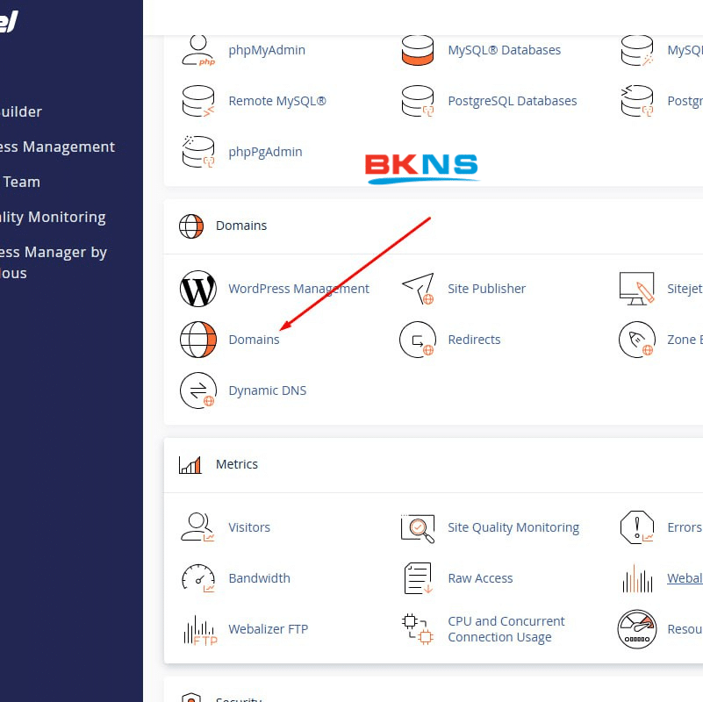Select Team in the sidebar menu
The image size is (703, 702).
[x=22, y=182]
